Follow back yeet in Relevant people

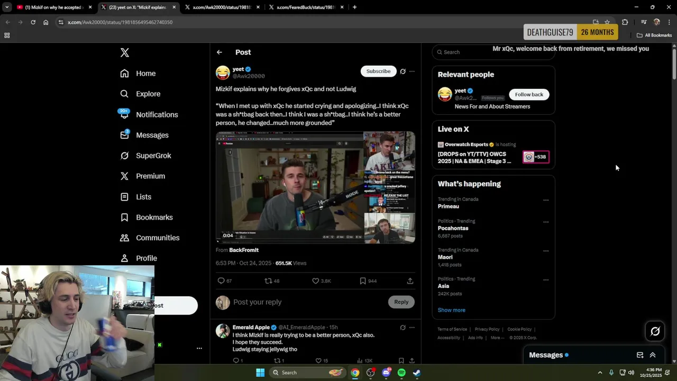tap(529, 95)
